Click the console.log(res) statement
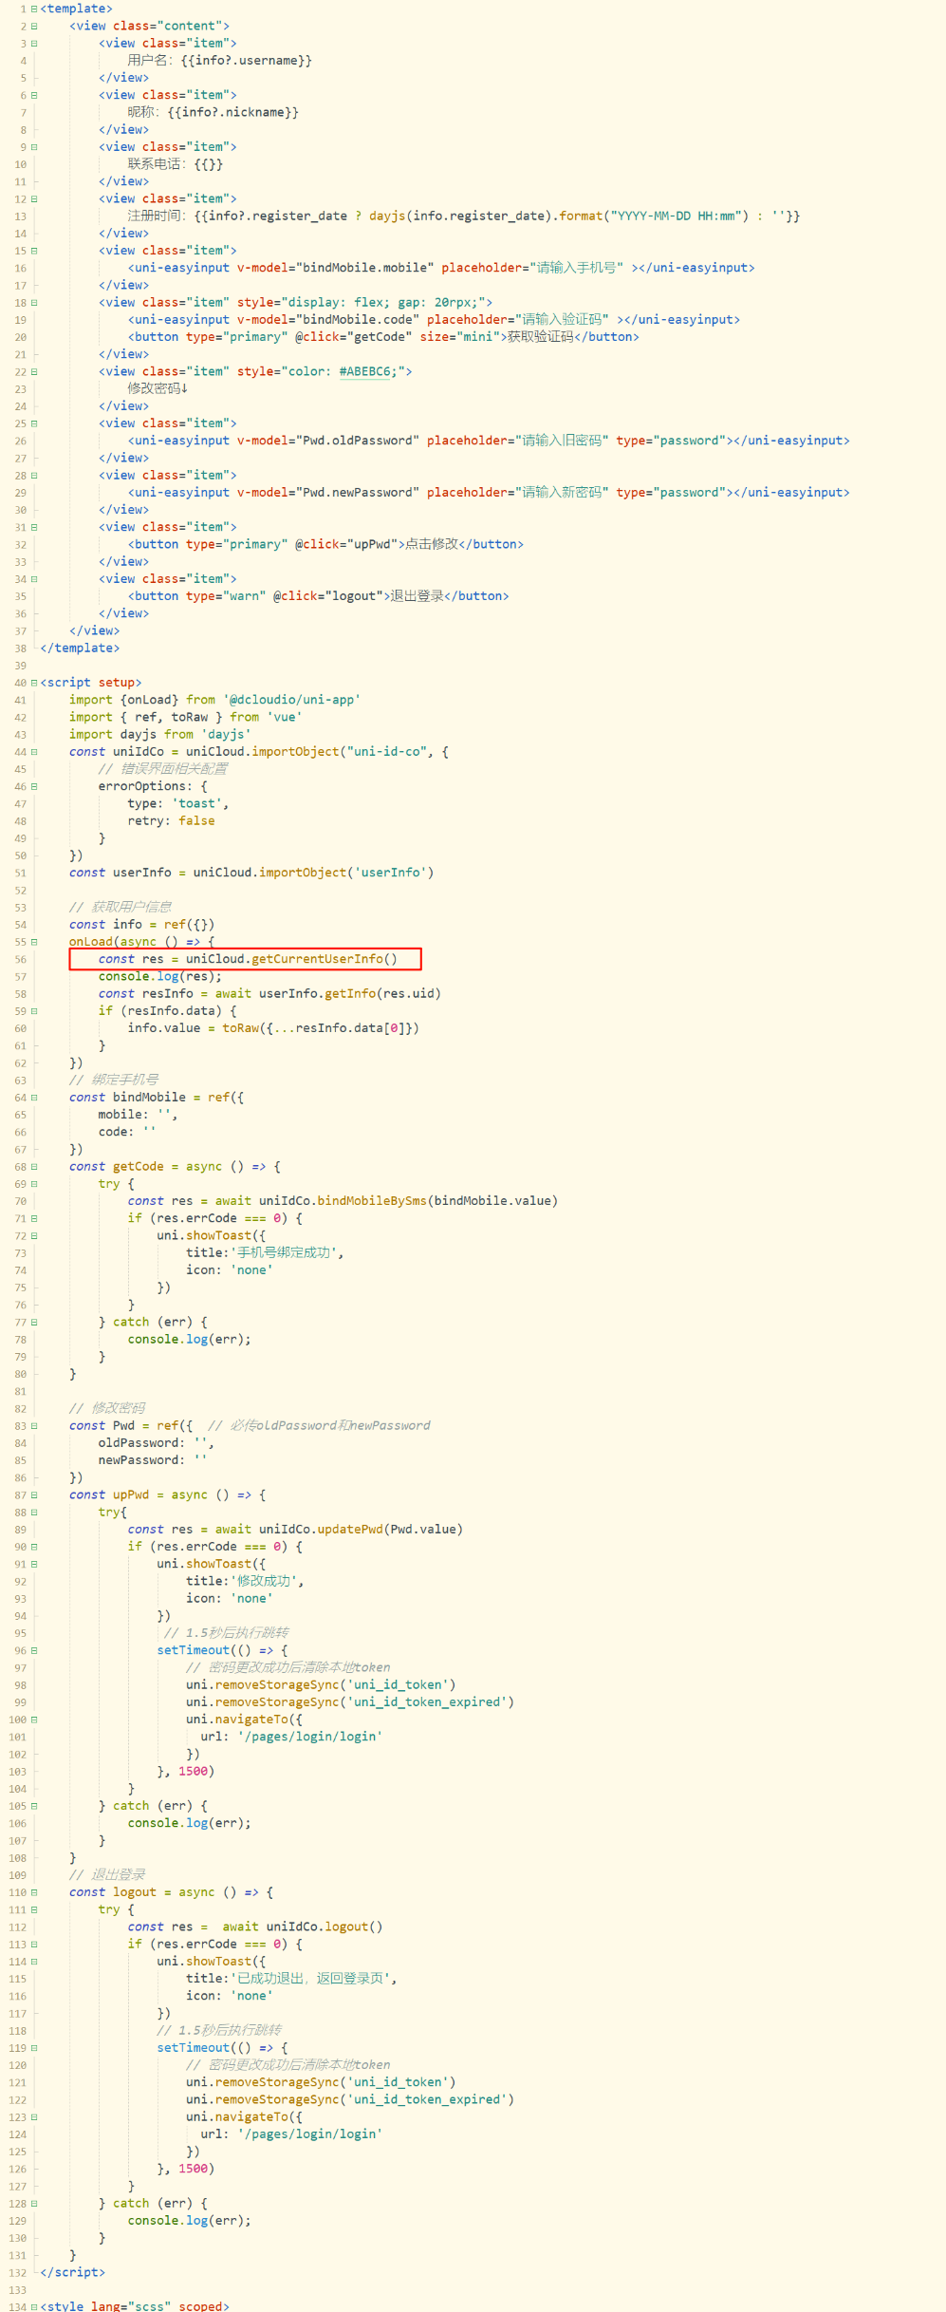 (x=160, y=976)
